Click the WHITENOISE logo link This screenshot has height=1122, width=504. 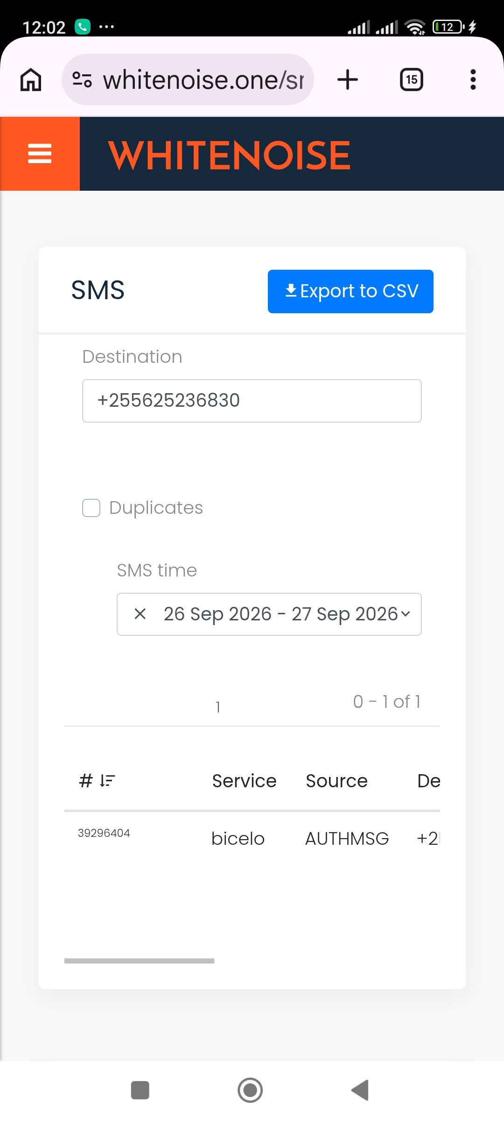click(229, 155)
